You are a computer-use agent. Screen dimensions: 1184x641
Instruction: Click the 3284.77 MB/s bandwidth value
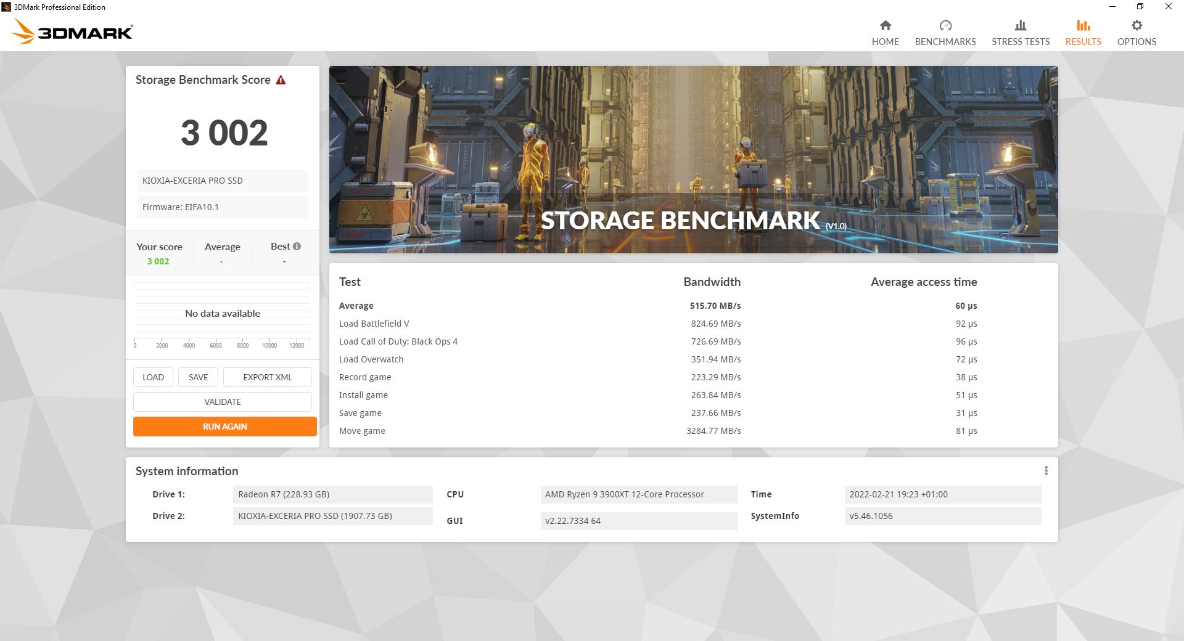713,431
